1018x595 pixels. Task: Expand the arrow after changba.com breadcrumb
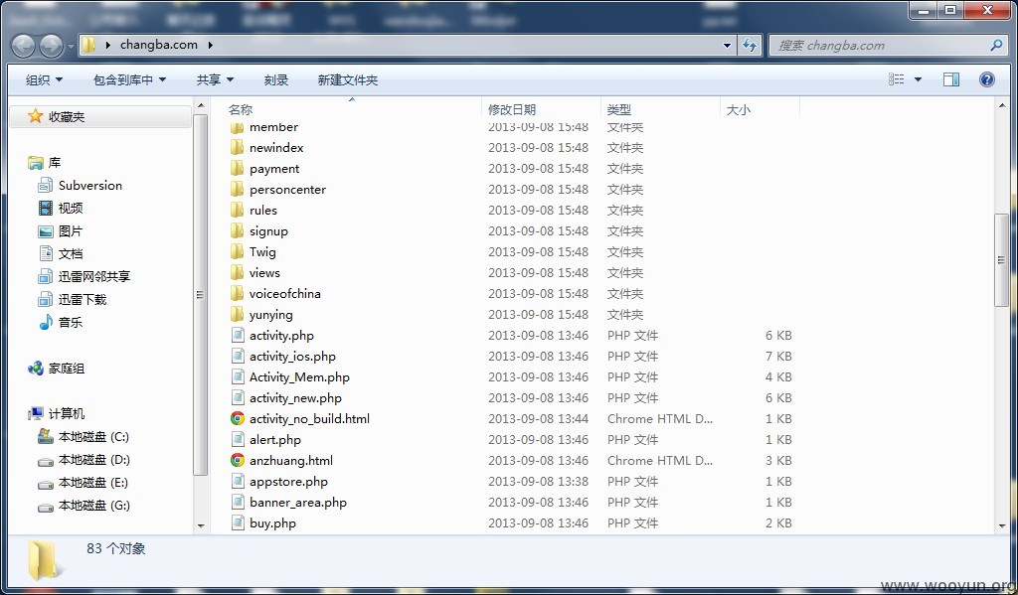[211, 45]
